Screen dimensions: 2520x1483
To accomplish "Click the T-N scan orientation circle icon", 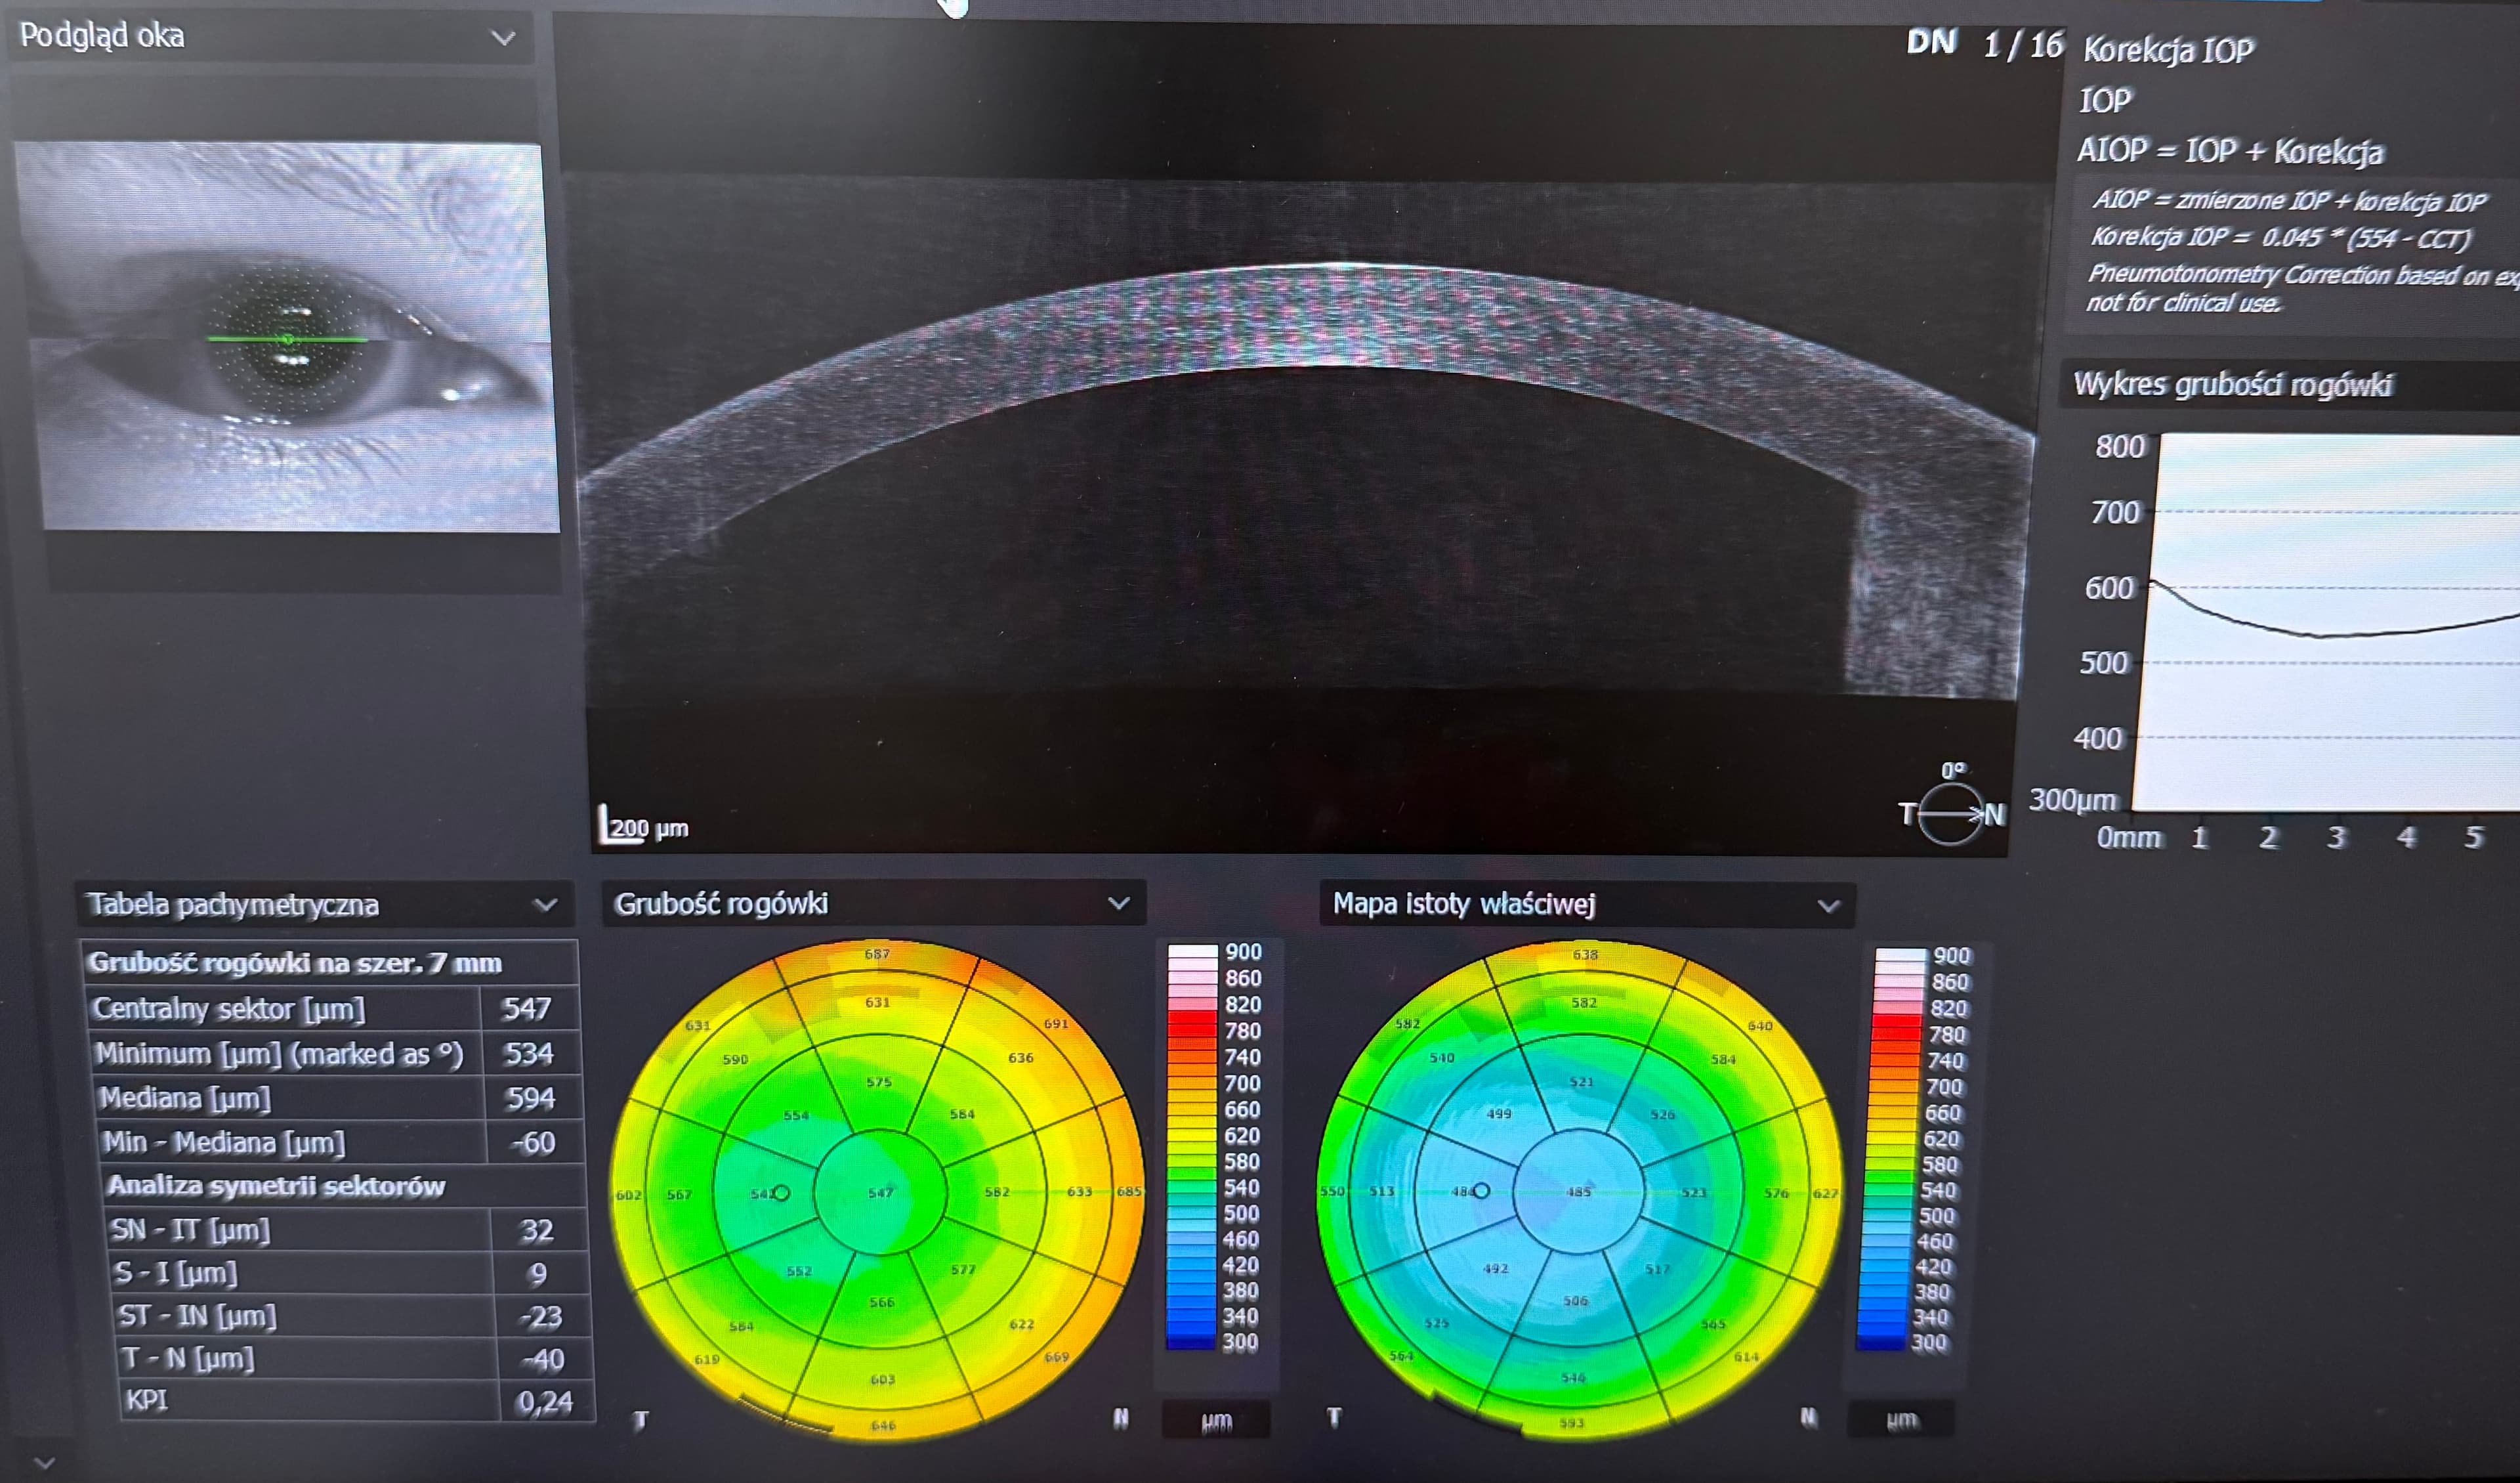I will [1950, 815].
